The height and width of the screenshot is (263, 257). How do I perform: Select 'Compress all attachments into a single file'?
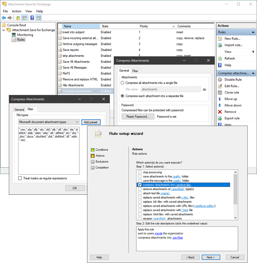point(123,83)
